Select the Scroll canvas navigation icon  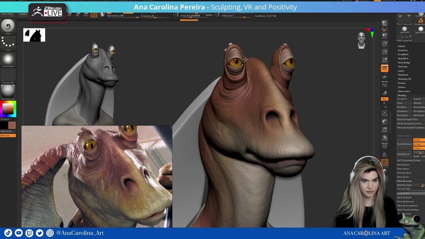point(384,35)
